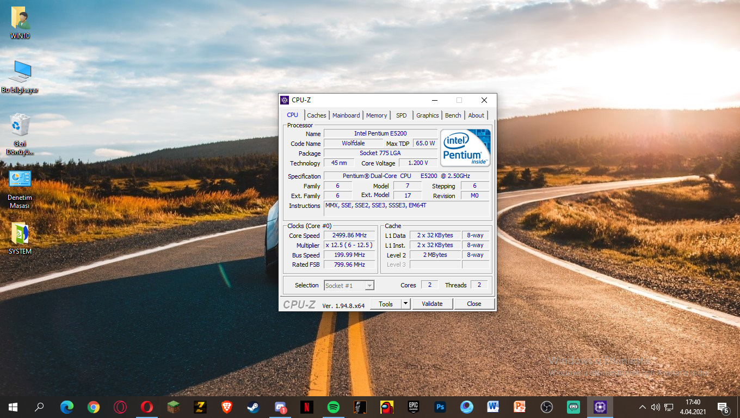Launch Photoshop from the taskbar
Image resolution: width=740 pixels, height=418 pixels.
pyautogui.click(x=440, y=407)
